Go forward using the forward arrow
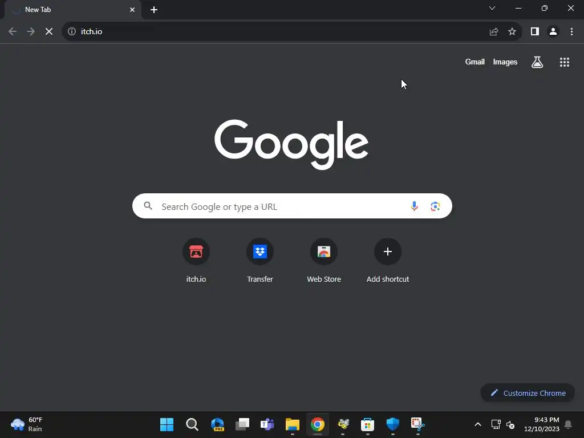 coord(31,32)
